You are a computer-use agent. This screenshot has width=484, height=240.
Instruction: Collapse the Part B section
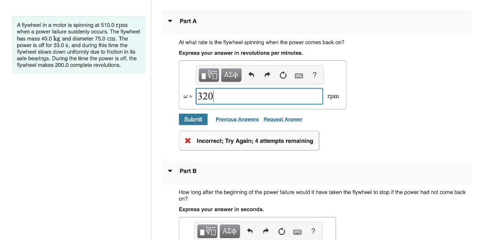click(170, 171)
